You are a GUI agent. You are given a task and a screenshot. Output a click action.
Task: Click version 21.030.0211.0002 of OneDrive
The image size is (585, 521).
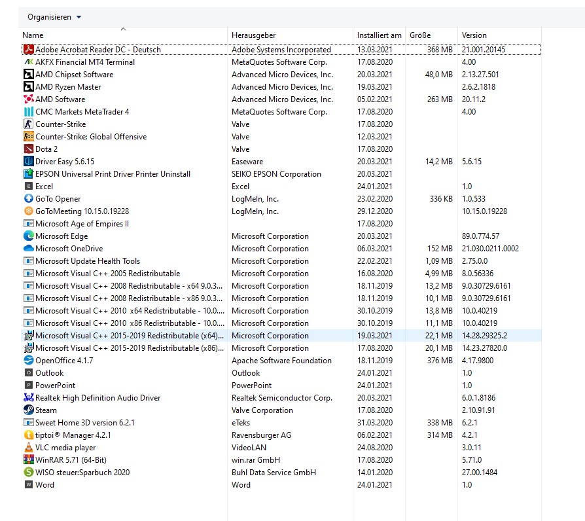click(x=490, y=249)
